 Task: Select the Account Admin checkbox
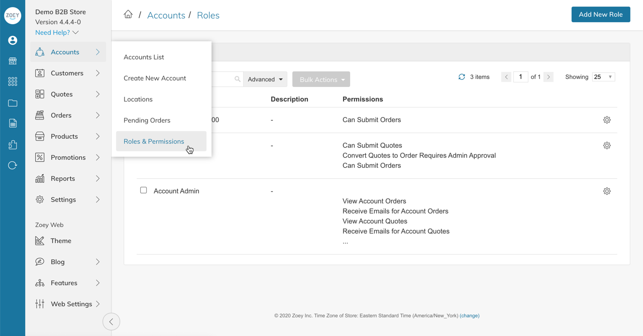click(x=144, y=190)
